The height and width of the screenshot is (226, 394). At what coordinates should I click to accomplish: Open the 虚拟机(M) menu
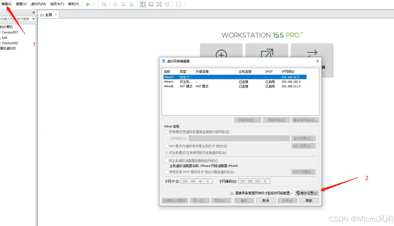(38, 4)
